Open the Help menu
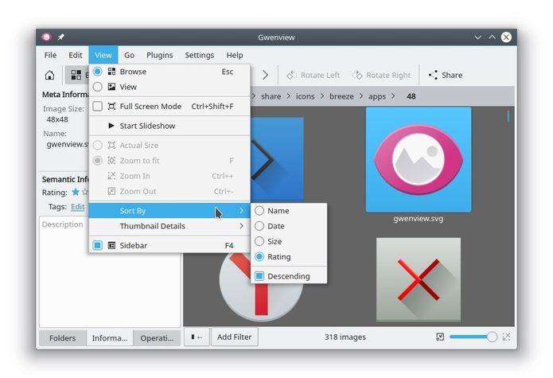The height and width of the screenshot is (378, 553). [x=235, y=55]
